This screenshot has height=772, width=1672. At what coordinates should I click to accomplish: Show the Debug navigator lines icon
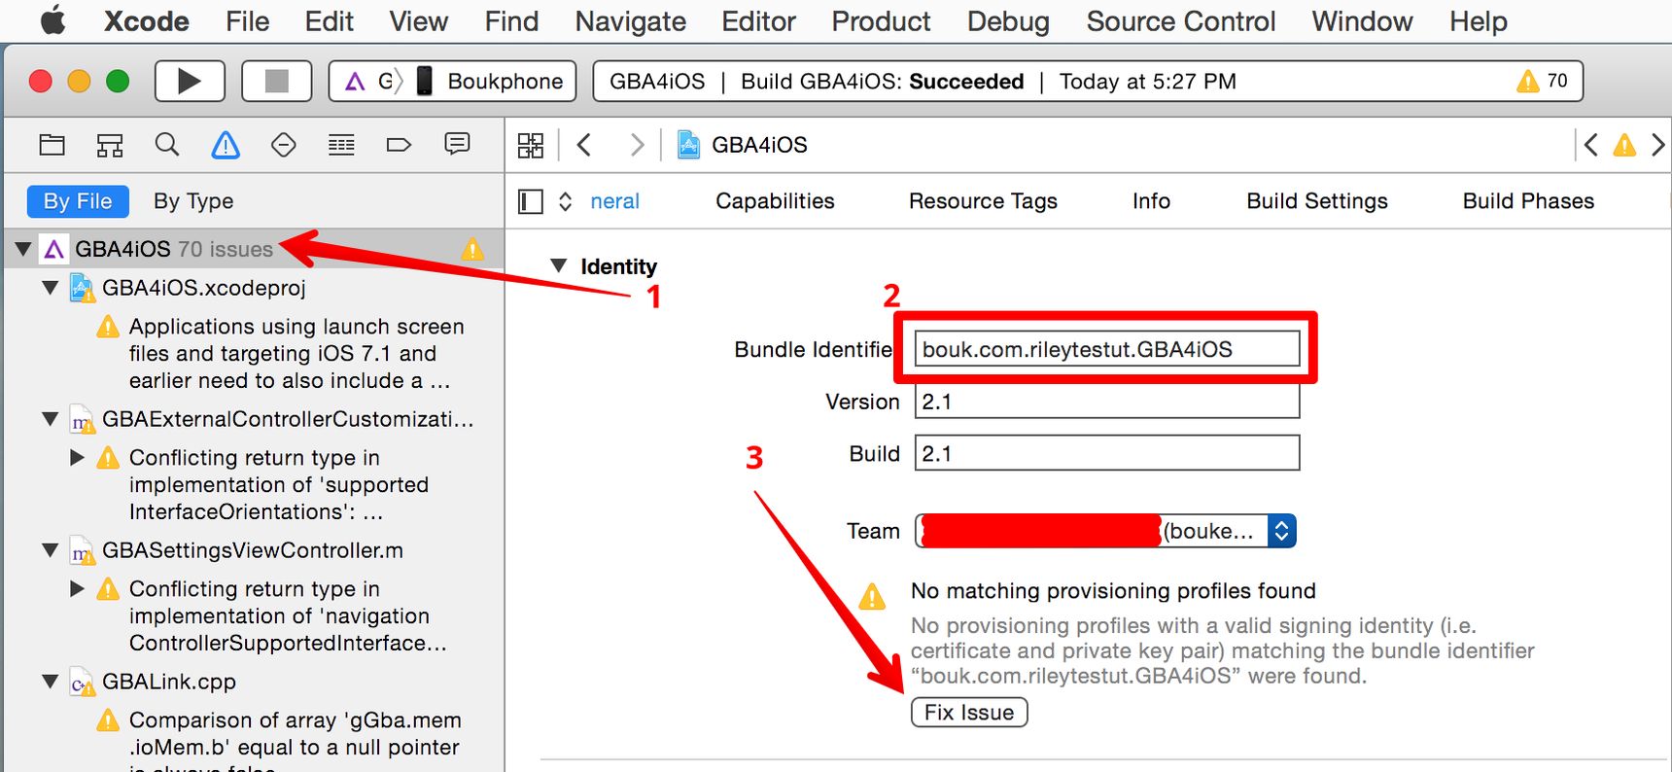[x=341, y=145]
